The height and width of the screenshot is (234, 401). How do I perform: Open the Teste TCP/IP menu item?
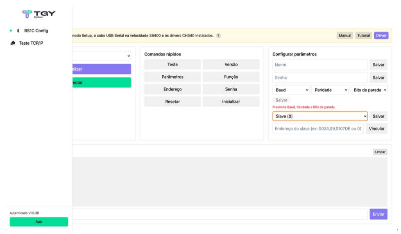[31, 43]
